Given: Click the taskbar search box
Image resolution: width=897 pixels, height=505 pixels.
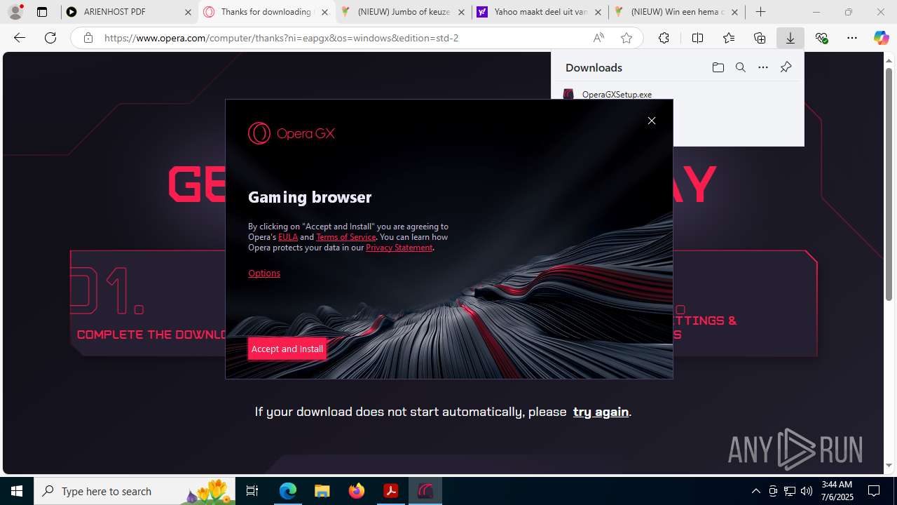Looking at the screenshot, I should [x=135, y=491].
